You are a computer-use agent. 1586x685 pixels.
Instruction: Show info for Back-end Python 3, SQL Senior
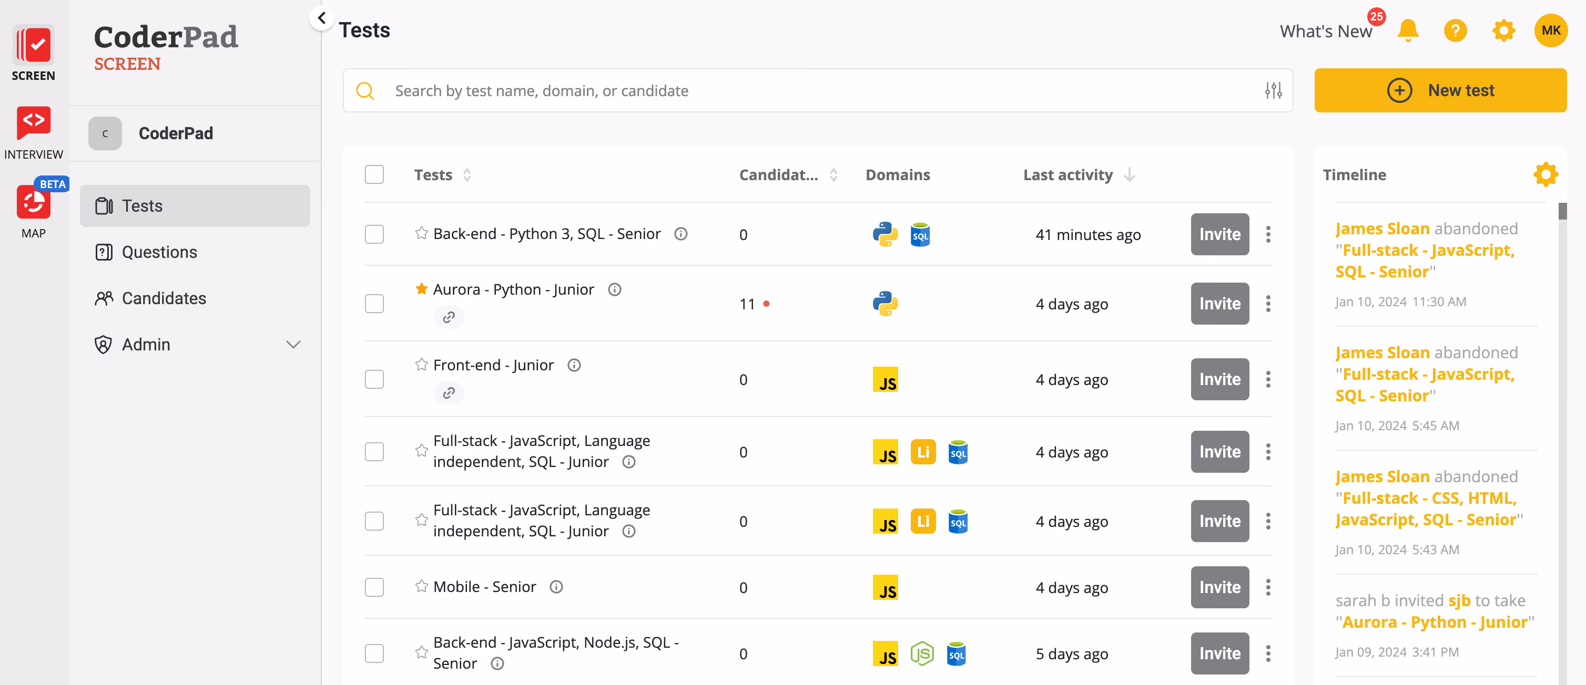[x=680, y=234]
